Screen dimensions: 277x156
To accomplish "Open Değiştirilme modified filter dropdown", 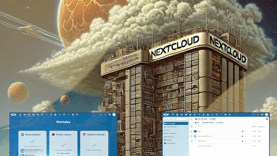I will coord(208,123).
